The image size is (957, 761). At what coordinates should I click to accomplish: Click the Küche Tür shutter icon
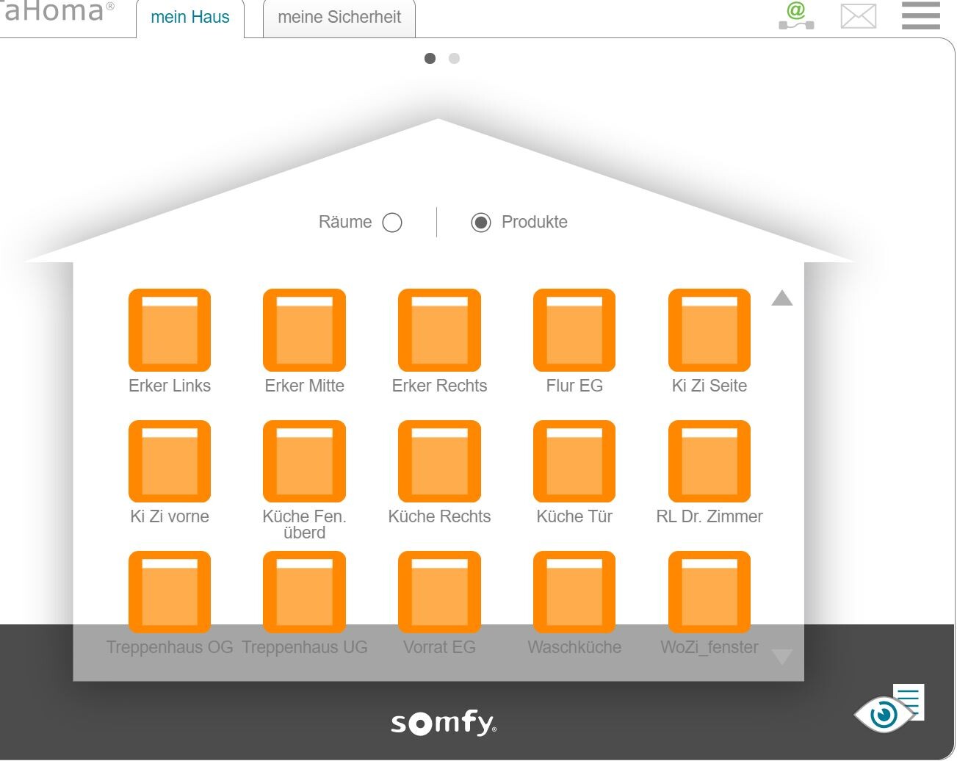point(574,461)
